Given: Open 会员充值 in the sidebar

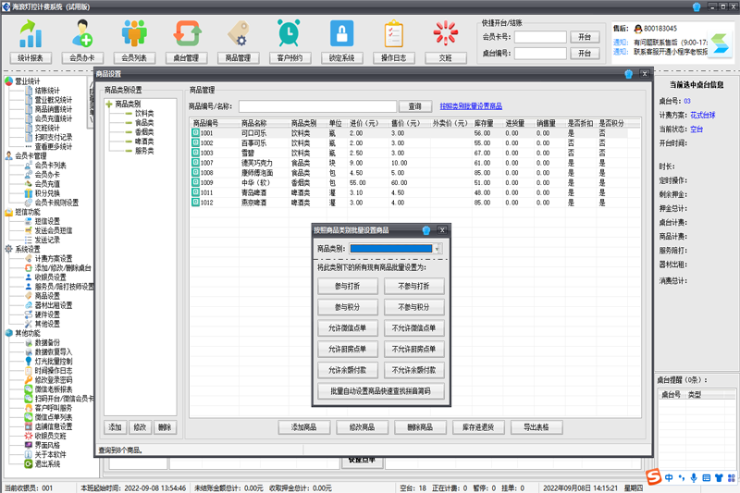Looking at the screenshot, I should (47, 184).
